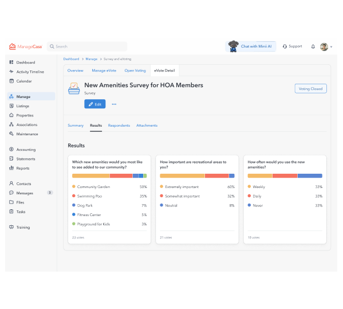Expand the profile dropdown arrow
Image resolution: width=343 pixels, height=309 pixels.
pos(331,47)
